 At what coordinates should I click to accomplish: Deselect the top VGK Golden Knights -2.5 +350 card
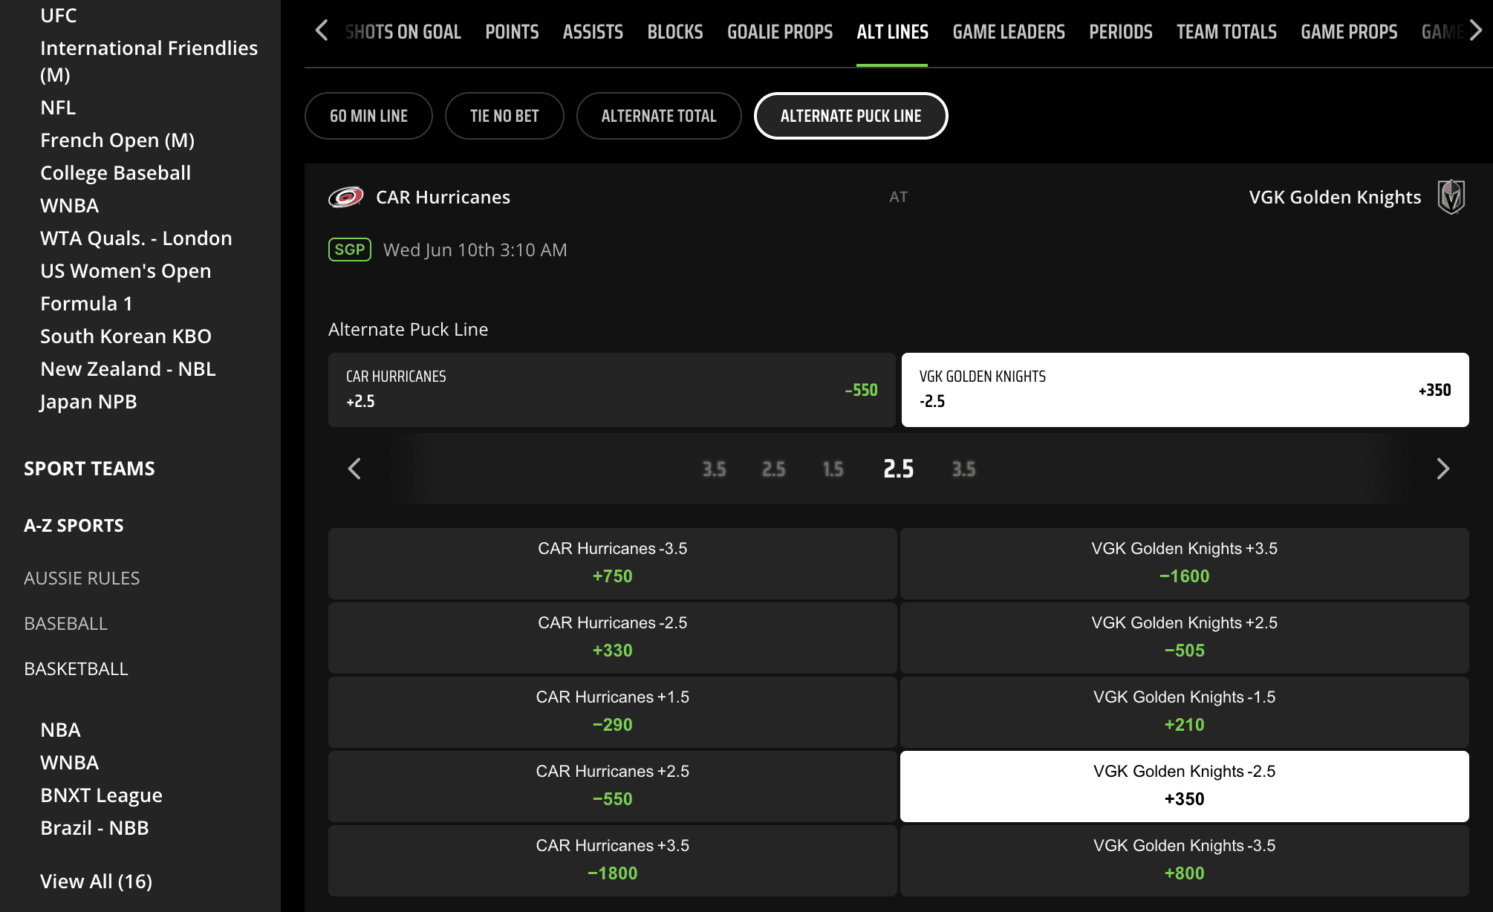click(x=1185, y=390)
